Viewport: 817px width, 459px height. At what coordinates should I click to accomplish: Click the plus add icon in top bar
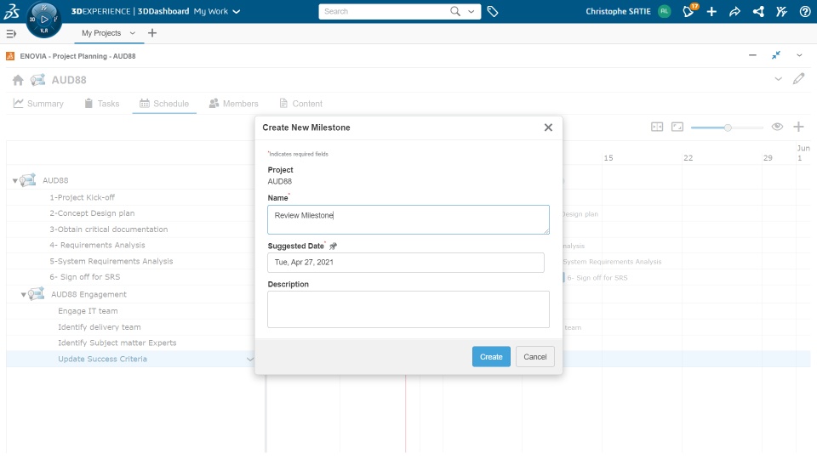tap(711, 11)
